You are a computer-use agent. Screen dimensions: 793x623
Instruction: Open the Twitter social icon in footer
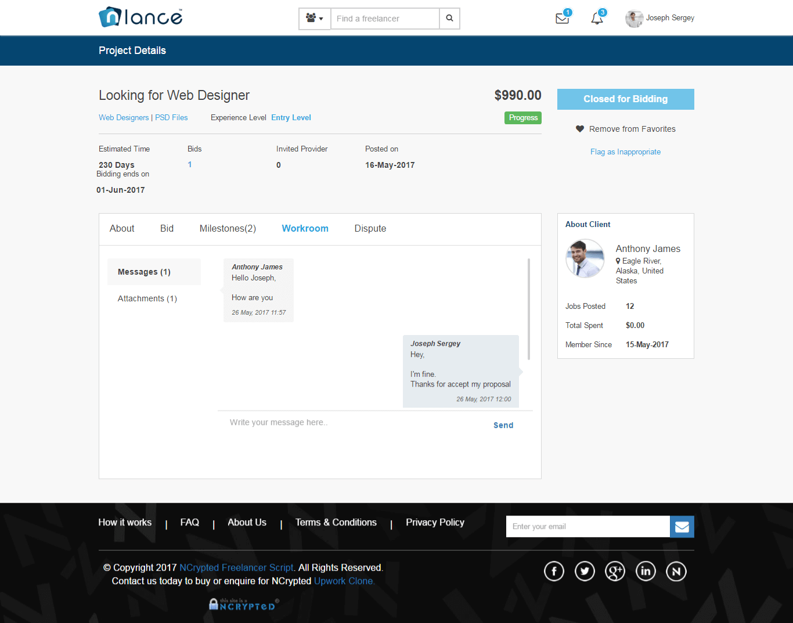coord(585,571)
